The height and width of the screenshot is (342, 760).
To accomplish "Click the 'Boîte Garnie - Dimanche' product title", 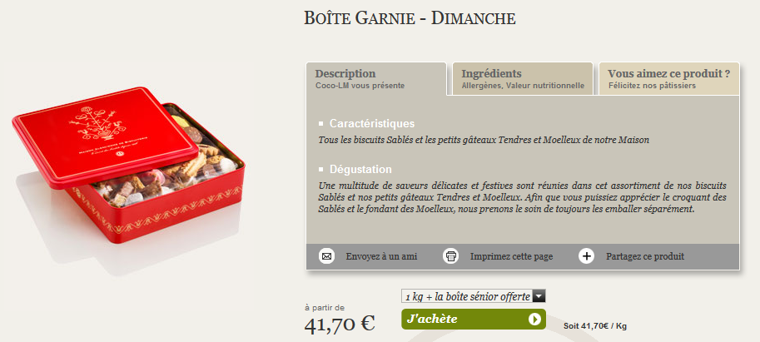I will click(x=410, y=18).
